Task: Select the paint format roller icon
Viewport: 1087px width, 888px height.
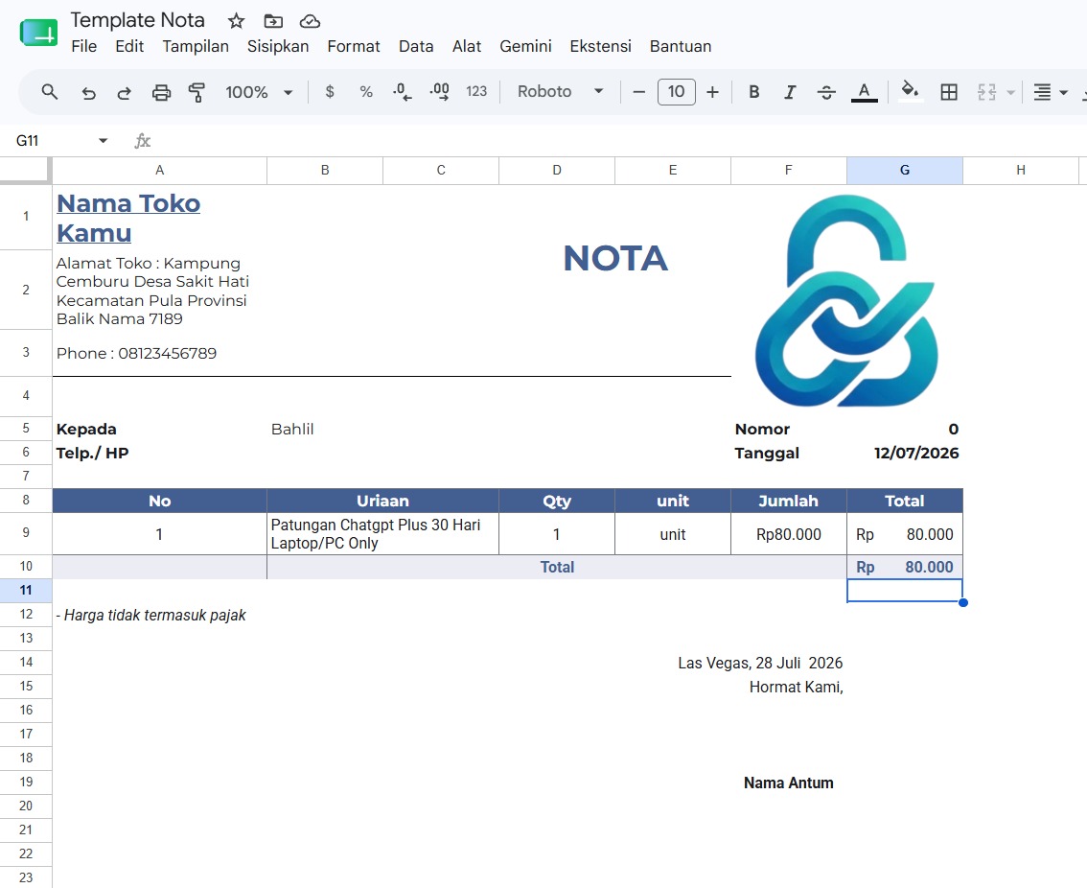Action: coord(197,92)
